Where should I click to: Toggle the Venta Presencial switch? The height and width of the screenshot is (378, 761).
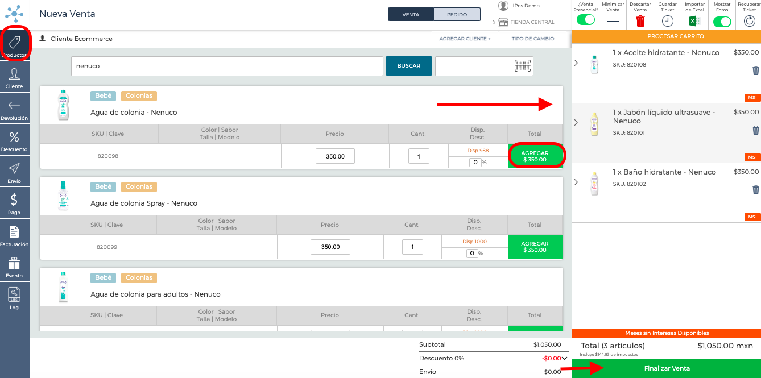[x=585, y=20]
